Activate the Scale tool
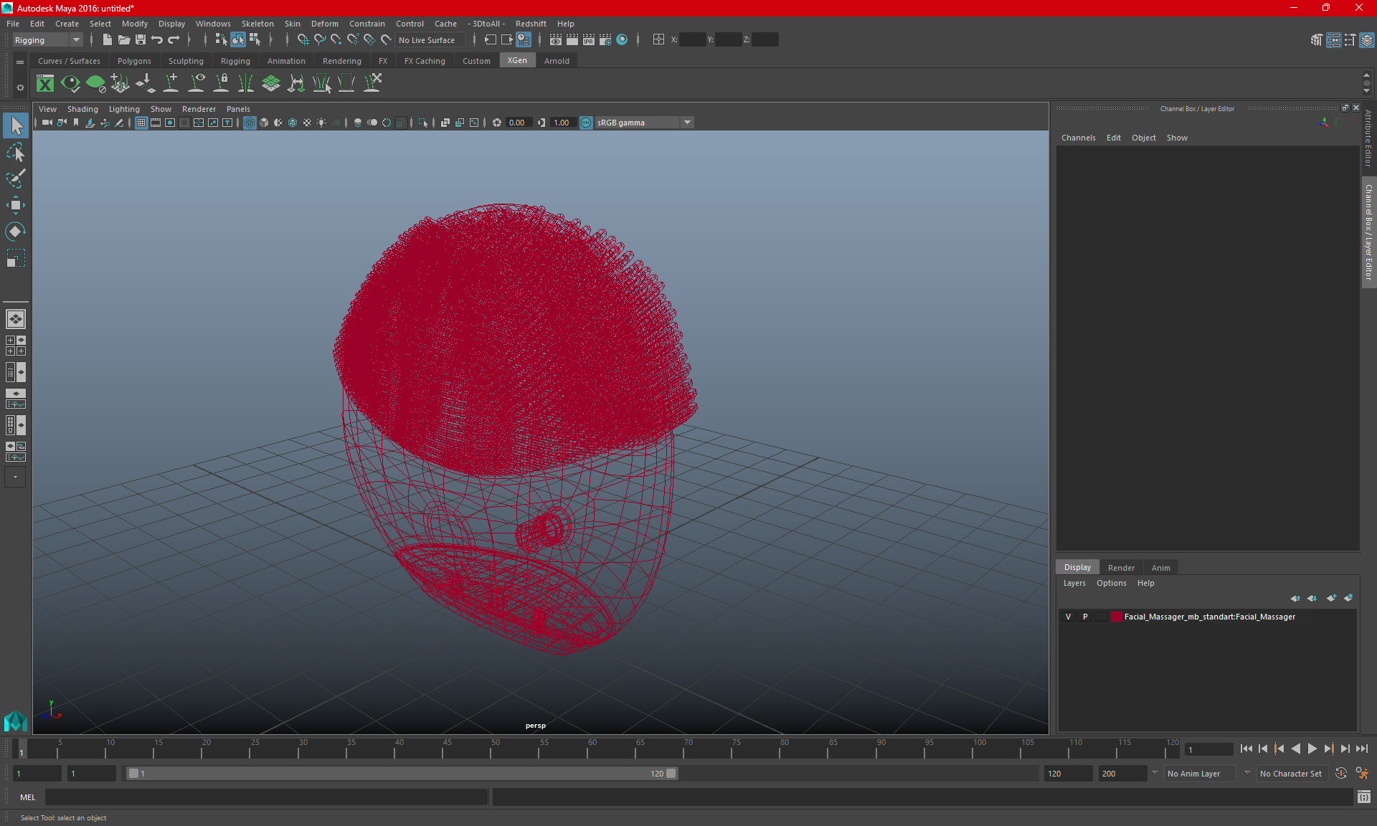Screen dimensions: 1377x826 (16, 257)
